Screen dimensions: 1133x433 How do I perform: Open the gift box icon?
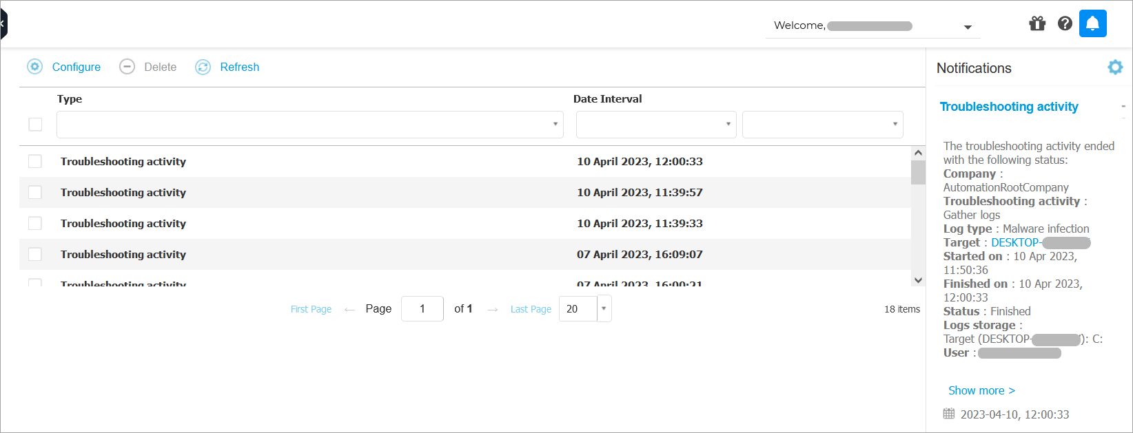click(1037, 24)
